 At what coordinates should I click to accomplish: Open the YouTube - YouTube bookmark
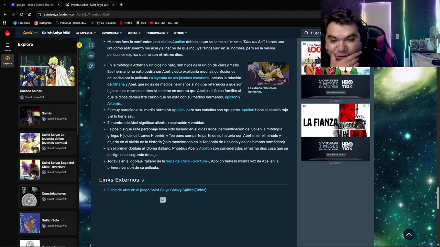pyautogui.click(x=164, y=23)
